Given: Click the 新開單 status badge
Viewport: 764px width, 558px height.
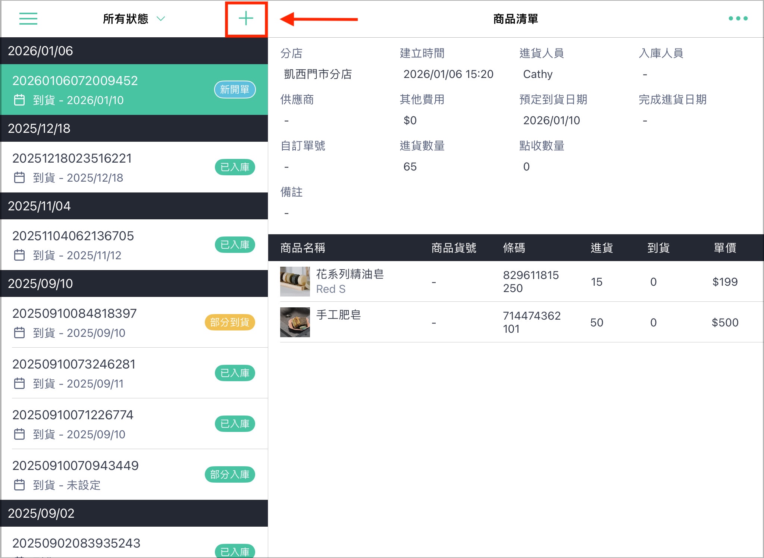Looking at the screenshot, I should (235, 90).
